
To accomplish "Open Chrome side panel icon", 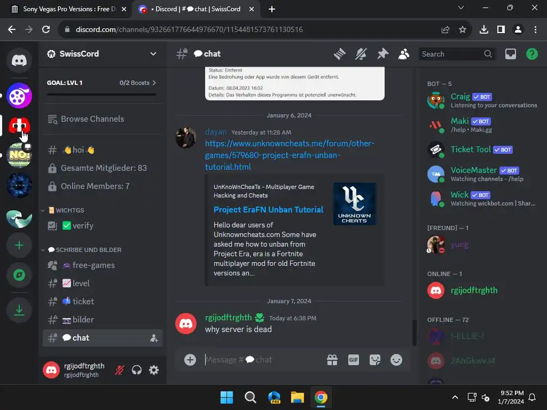I will point(501,30).
